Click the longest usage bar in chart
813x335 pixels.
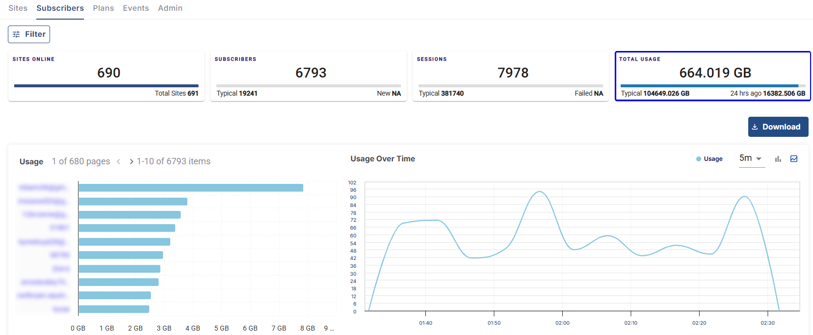[190, 188]
